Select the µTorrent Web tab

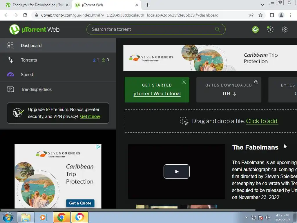coord(106,5)
